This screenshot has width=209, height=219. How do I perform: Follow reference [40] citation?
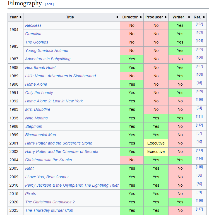[x=199, y=142]
